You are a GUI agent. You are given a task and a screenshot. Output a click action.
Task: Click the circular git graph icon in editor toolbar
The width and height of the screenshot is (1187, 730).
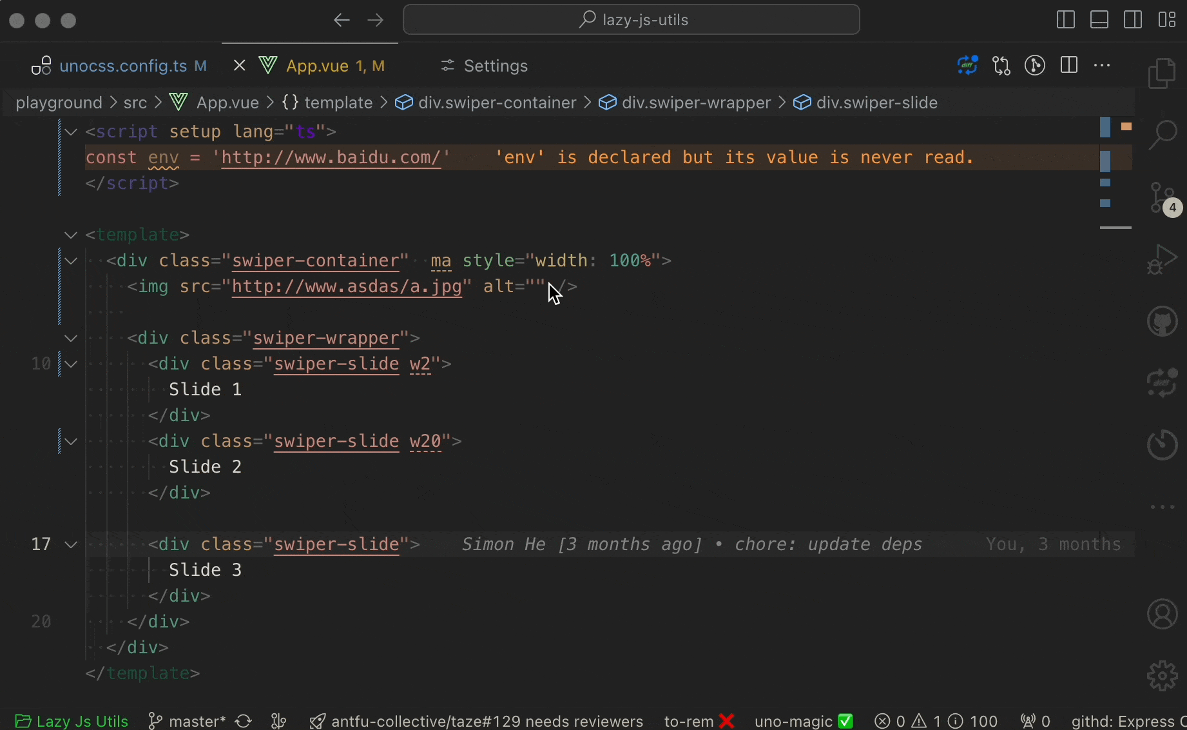tap(1035, 66)
